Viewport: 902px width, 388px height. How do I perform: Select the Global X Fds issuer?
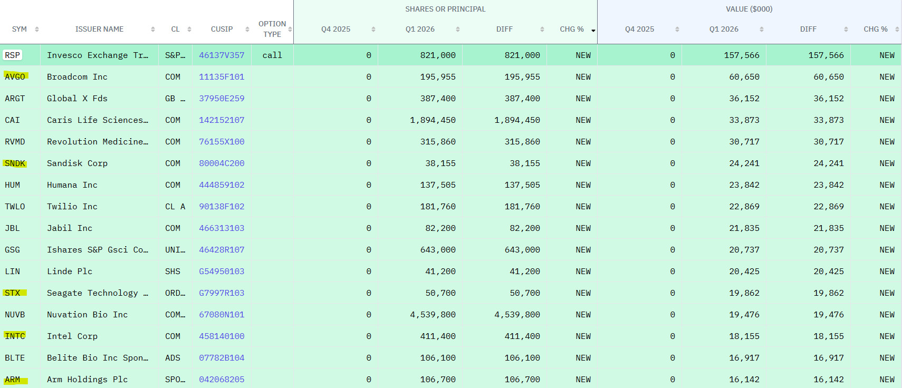click(77, 99)
